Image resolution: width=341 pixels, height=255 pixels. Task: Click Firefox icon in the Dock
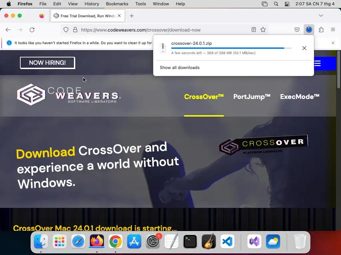[x=97, y=241]
